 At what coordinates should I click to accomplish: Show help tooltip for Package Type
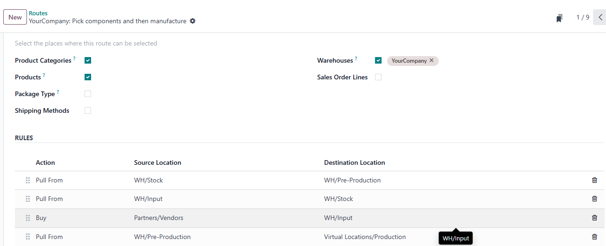point(58,92)
